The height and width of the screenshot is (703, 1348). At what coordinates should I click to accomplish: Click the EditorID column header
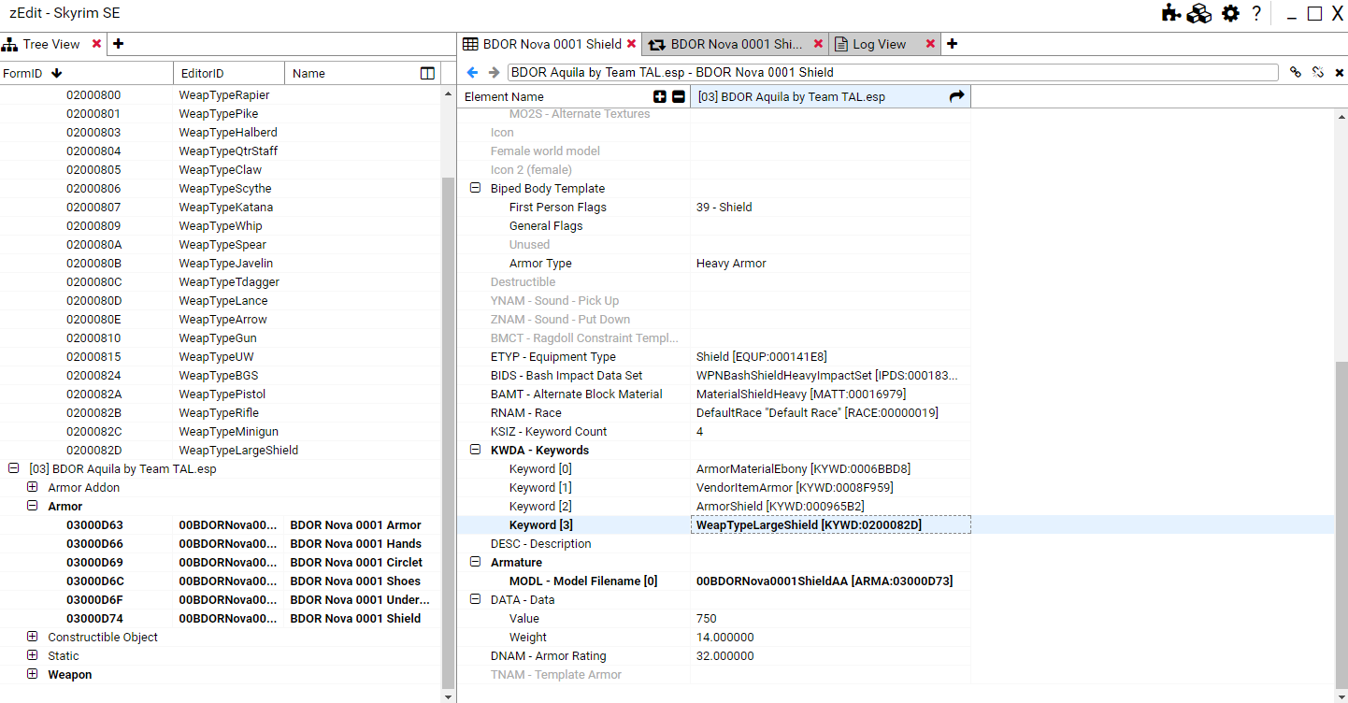(229, 73)
